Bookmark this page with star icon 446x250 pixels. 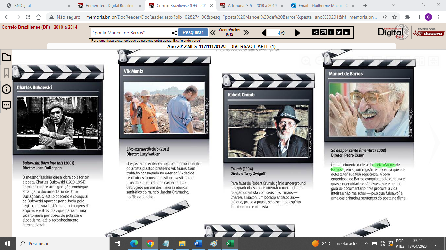(394, 17)
